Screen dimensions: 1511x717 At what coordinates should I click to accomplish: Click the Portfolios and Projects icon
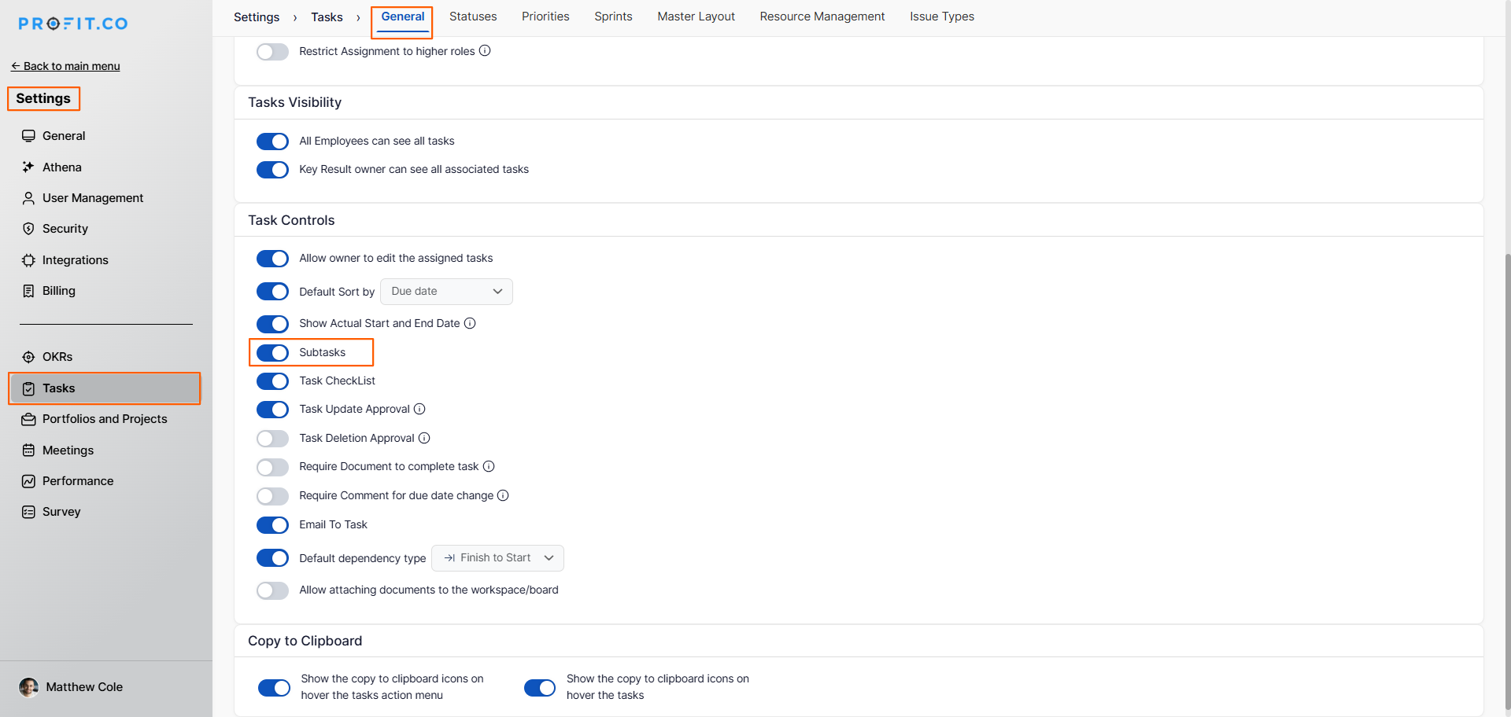[x=28, y=419]
